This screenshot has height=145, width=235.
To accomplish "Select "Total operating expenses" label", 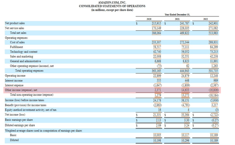I will tap(29, 71).
